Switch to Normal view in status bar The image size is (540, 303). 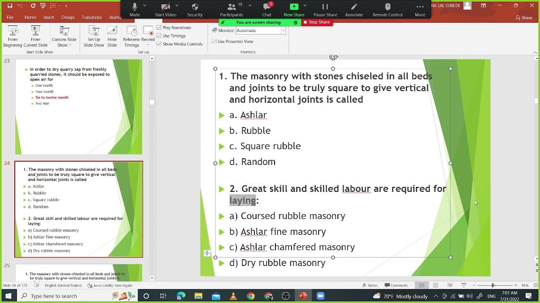coord(421,285)
